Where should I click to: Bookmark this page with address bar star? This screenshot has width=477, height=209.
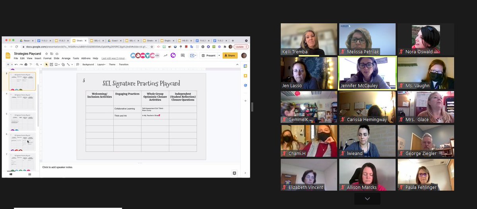click(x=152, y=47)
